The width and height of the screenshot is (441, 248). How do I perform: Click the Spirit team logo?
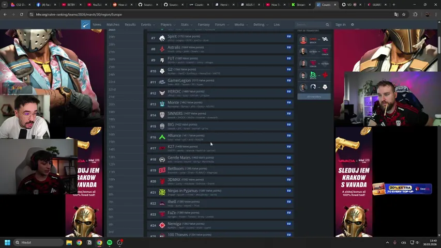click(162, 38)
